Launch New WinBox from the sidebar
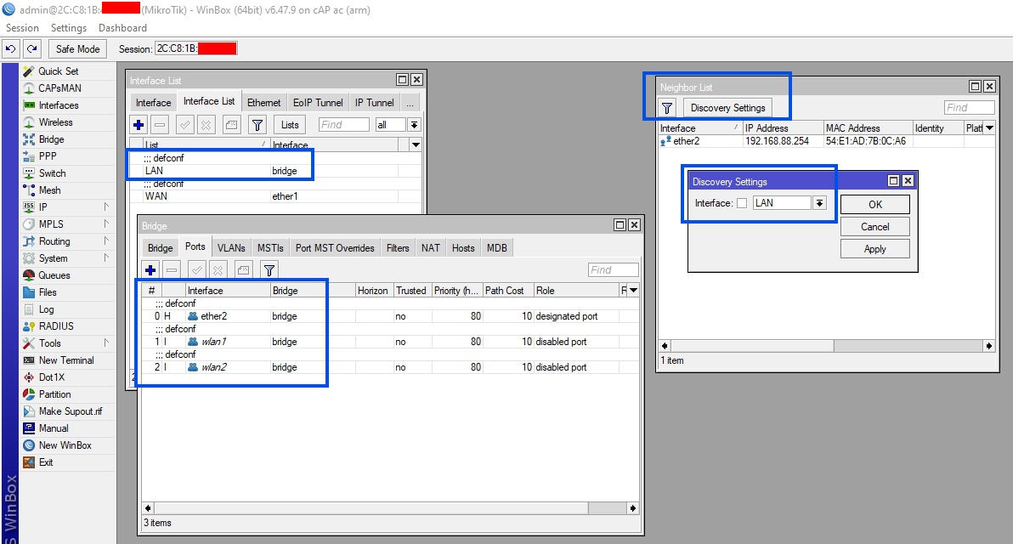1013x544 pixels. pyautogui.click(x=65, y=445)
